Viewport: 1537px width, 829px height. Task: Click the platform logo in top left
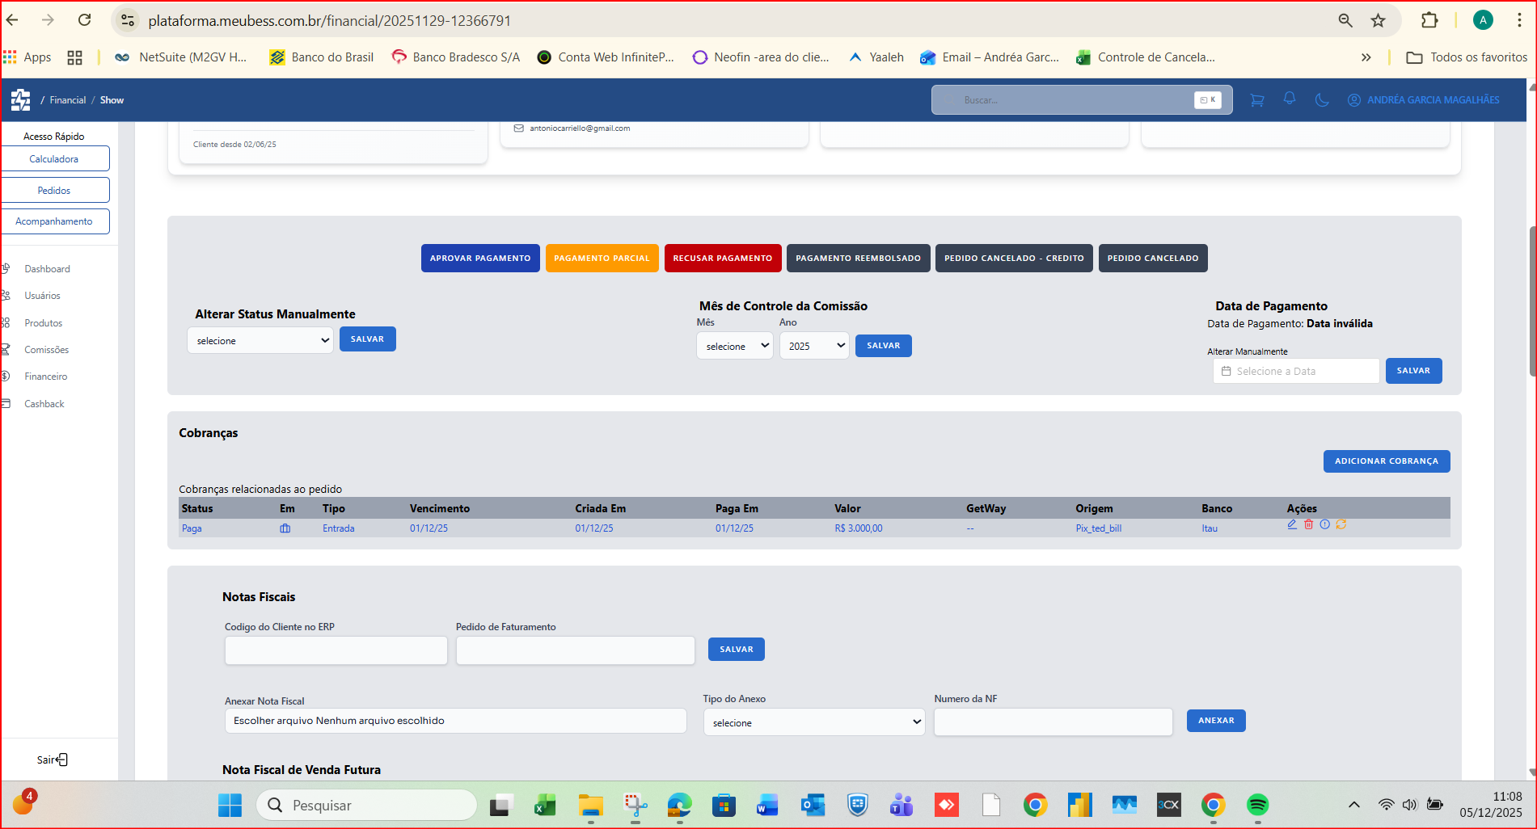tap(20, 100)
